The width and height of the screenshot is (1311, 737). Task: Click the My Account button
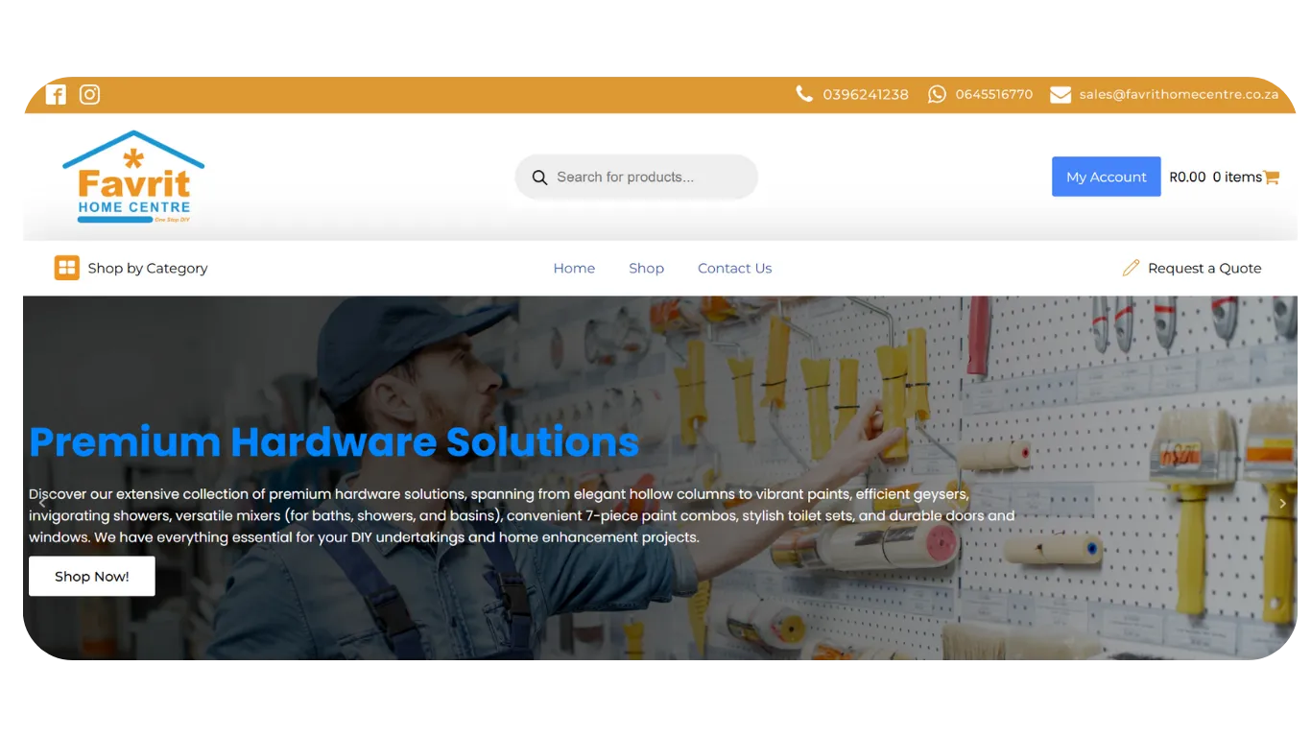coord(1106,177)
